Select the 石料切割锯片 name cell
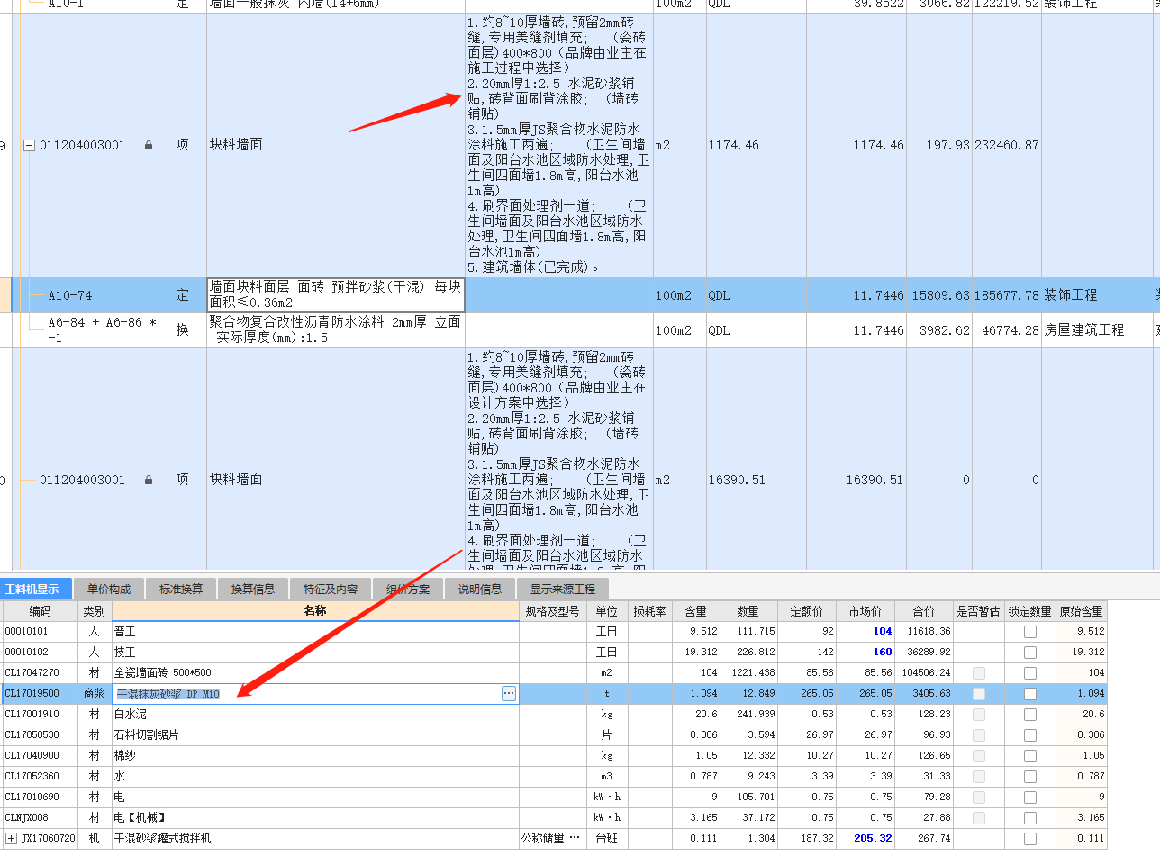Screen dimensions: 1160x865 315,735
